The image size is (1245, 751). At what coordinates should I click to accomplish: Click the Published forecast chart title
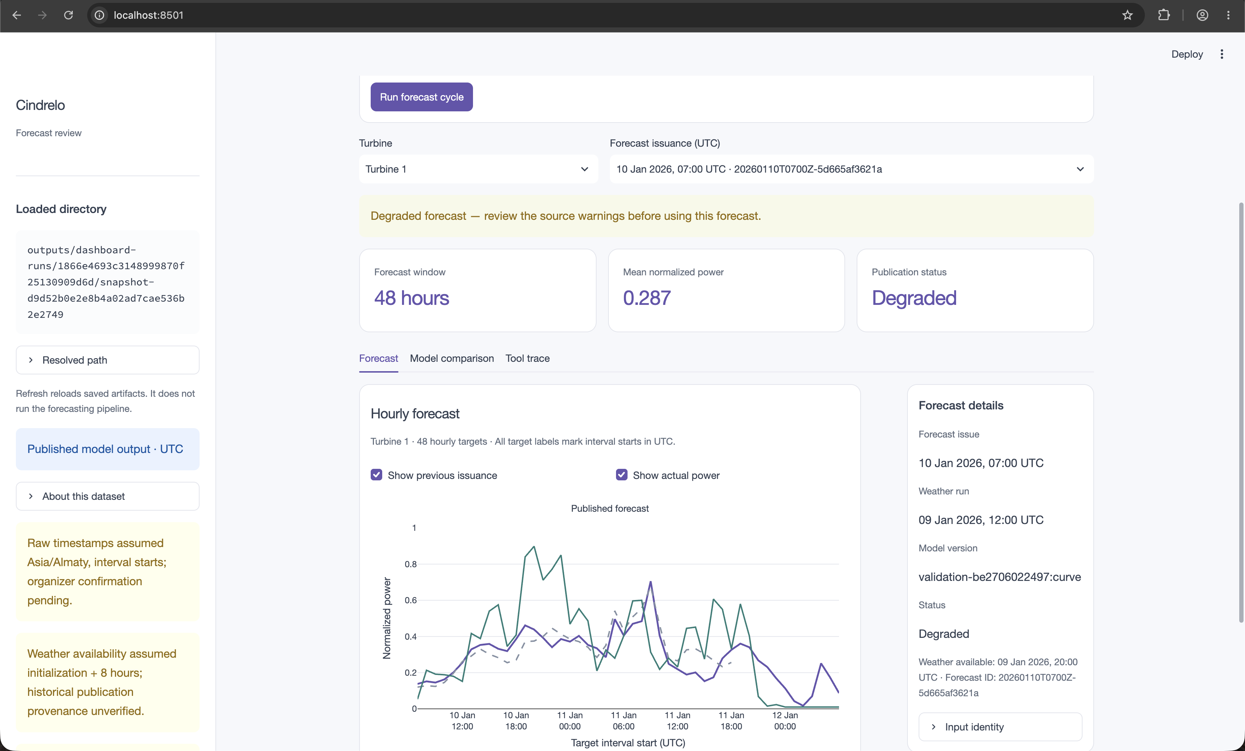[610, 508]
